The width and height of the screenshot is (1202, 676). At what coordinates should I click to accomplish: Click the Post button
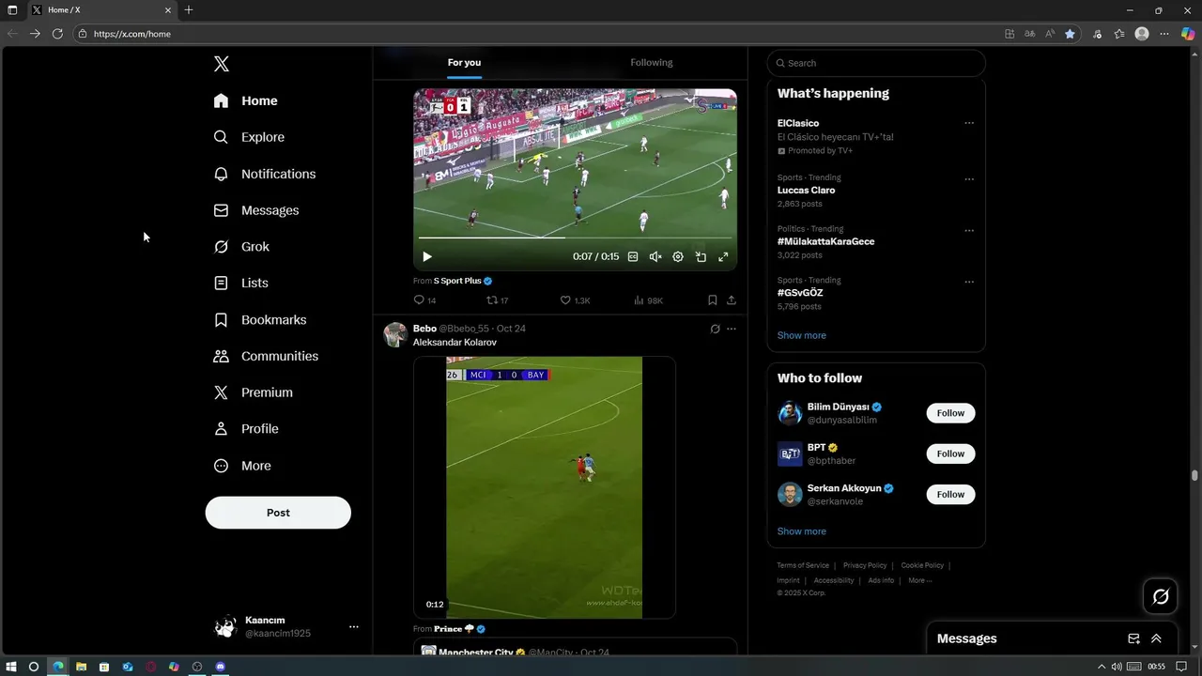278,513
